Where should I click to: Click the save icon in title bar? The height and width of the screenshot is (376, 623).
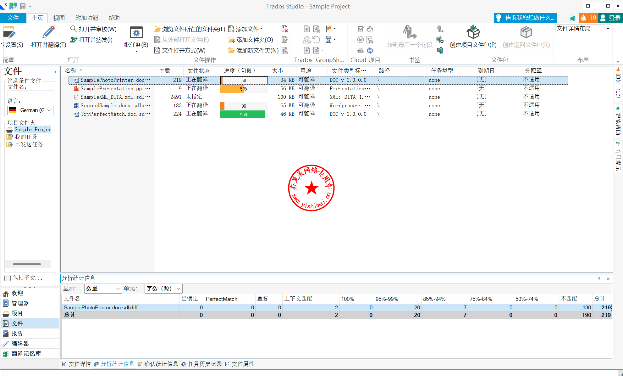(x=23, y=6)
